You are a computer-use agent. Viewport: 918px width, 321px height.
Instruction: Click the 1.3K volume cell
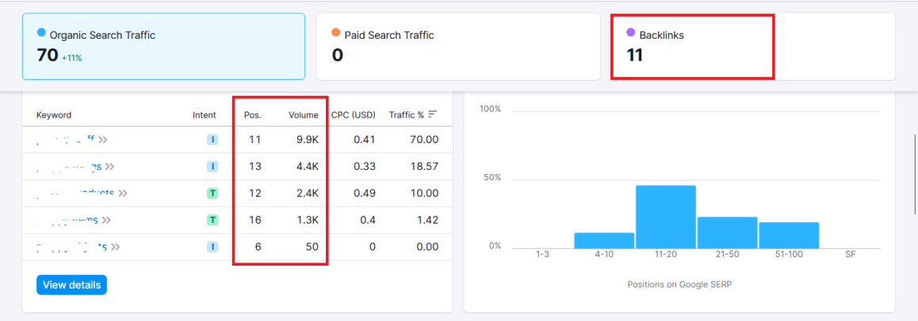point(308,220)
